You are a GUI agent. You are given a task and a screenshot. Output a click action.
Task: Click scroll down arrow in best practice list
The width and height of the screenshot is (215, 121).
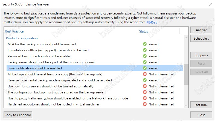coord(186,105)
